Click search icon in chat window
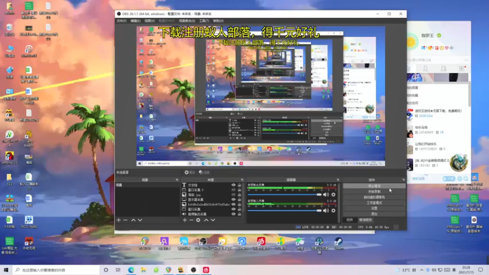489x275 pixels. [466, 178]
